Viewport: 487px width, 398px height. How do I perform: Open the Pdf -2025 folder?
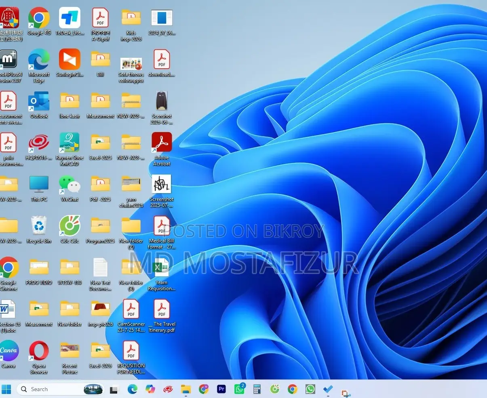(x=100, y=188)
